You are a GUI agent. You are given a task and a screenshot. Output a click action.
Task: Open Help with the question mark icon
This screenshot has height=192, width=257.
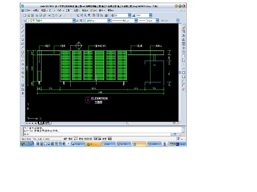(106, 15)
